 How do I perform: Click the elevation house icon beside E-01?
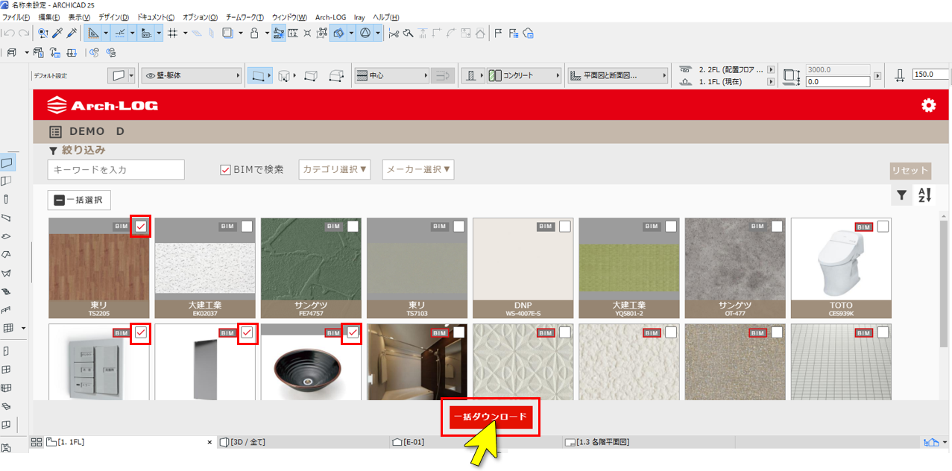click(397, 442)
